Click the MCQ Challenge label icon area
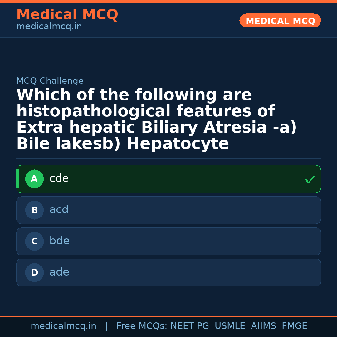The image size is (337, 337). pos(50,81)
